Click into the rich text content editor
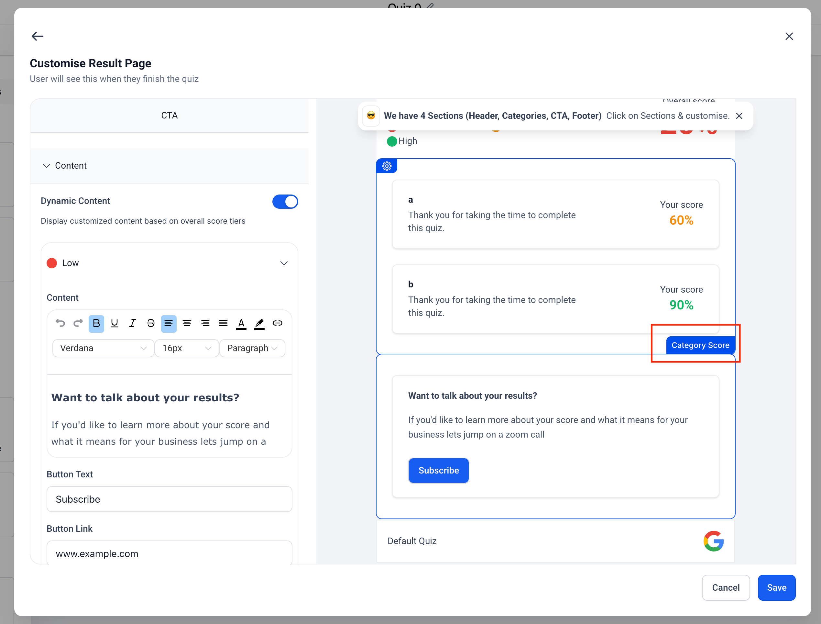Screen dimensions: 821x624 point(169,416)
